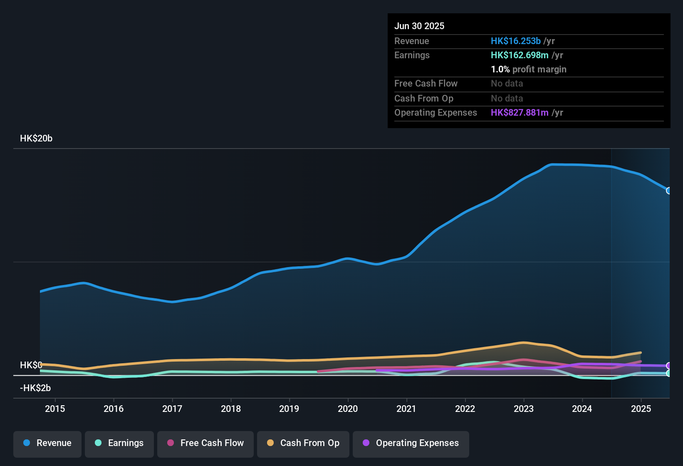Click the Operating Expenses endpoint marker
The image size is (683, 466).
[x=669, y=366]
